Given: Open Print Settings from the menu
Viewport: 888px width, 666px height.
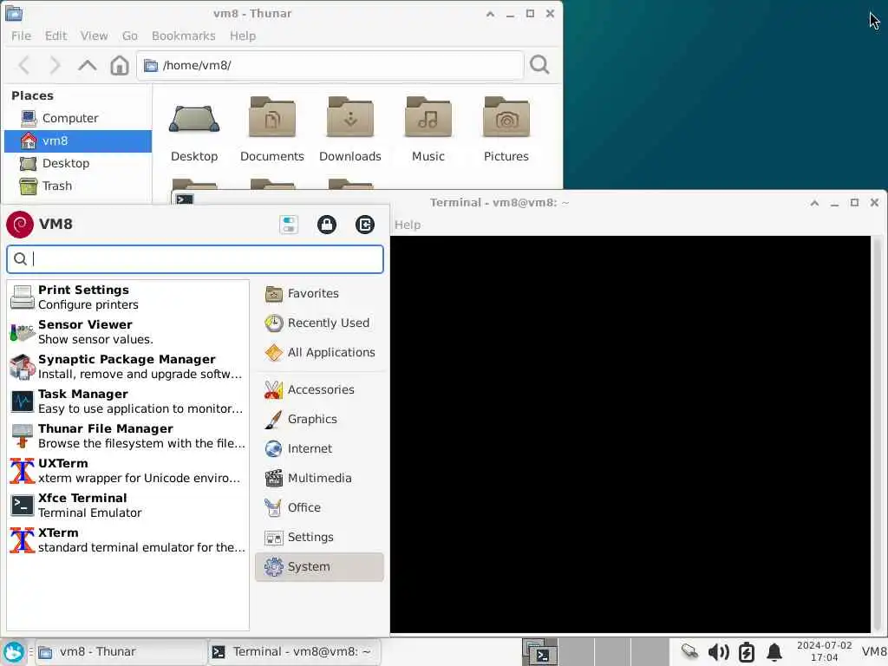Looking at the screenshot, I should pyautogui.click(x=128, y=297).
